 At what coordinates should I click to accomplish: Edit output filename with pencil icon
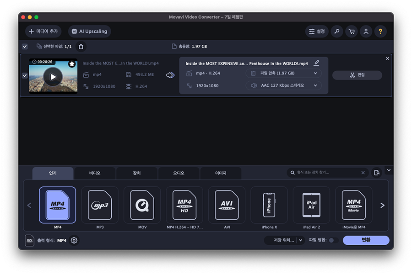(317, 63)
